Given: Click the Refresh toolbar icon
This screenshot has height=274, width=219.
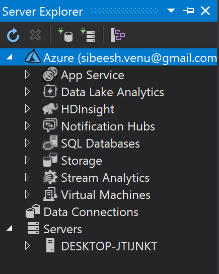Looking at the screenshot, I should tap(13, 35).
